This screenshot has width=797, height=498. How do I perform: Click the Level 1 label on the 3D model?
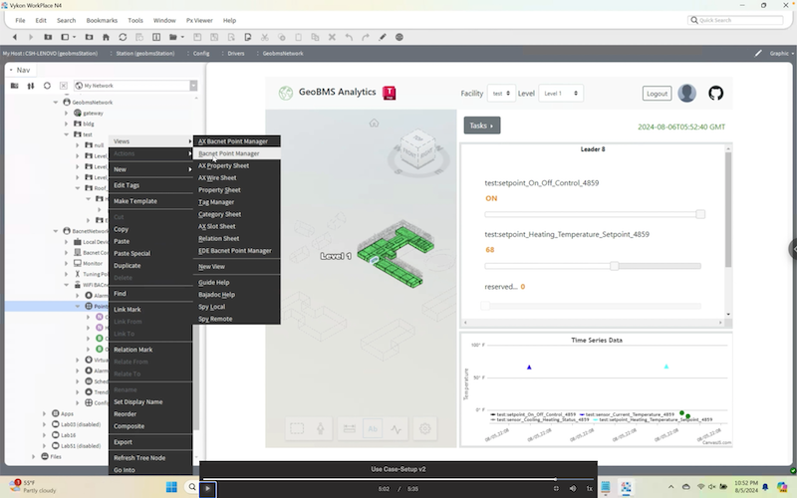336,256
